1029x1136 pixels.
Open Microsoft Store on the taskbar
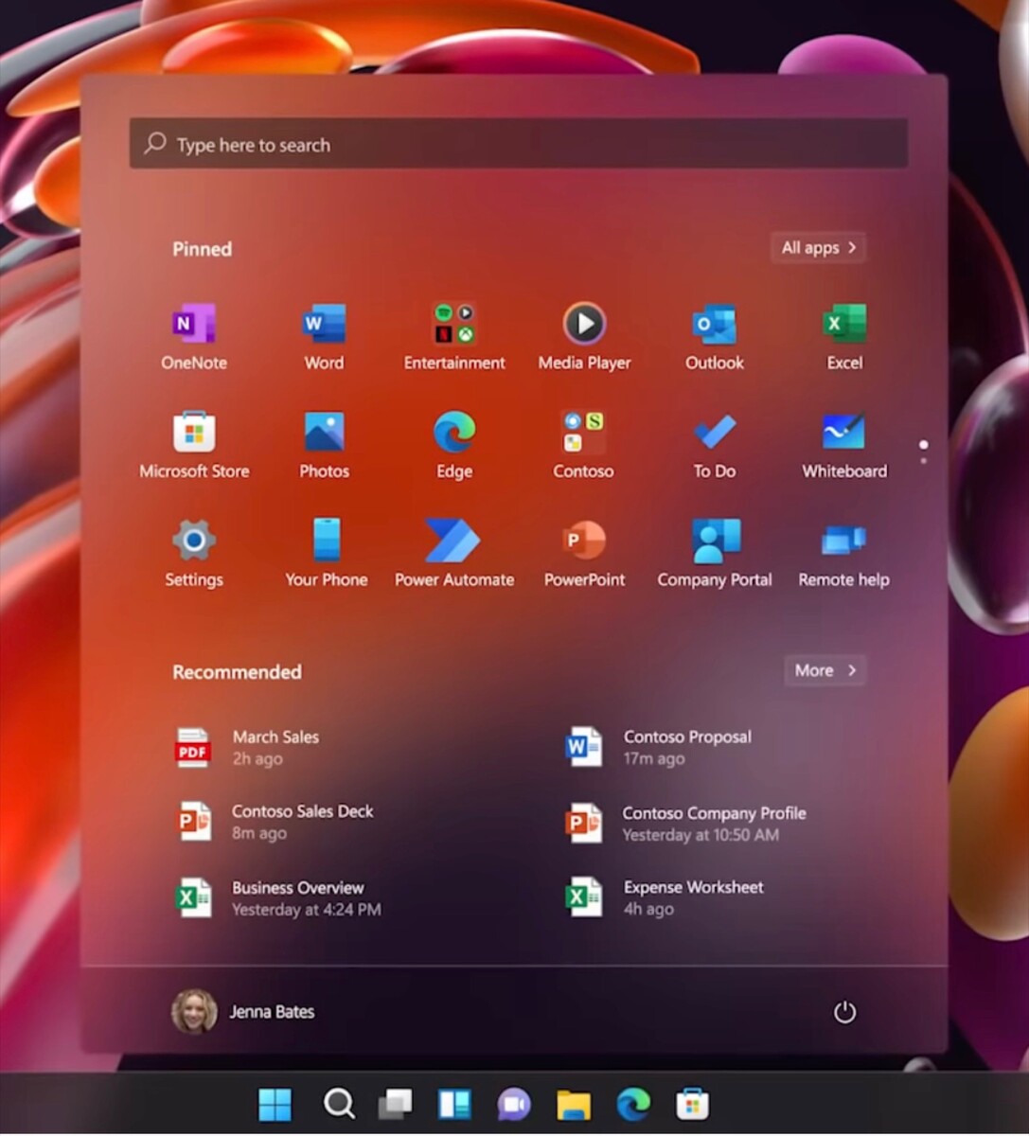[693, 1104]
